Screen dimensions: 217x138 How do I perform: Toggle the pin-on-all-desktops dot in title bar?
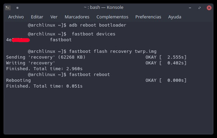point(17,8)
